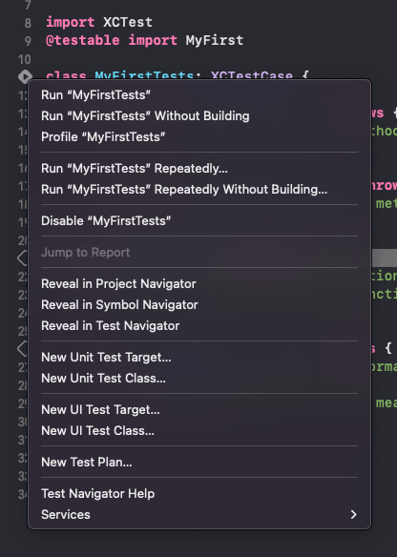Viewport: 397px width, 557px height.
Task: Choose Run "MyFirstTests" Repeatedly Without Building…
Action: point(199,190)
